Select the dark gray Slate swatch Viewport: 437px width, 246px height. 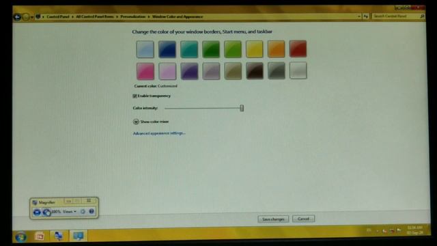click(x=277, y=70)
